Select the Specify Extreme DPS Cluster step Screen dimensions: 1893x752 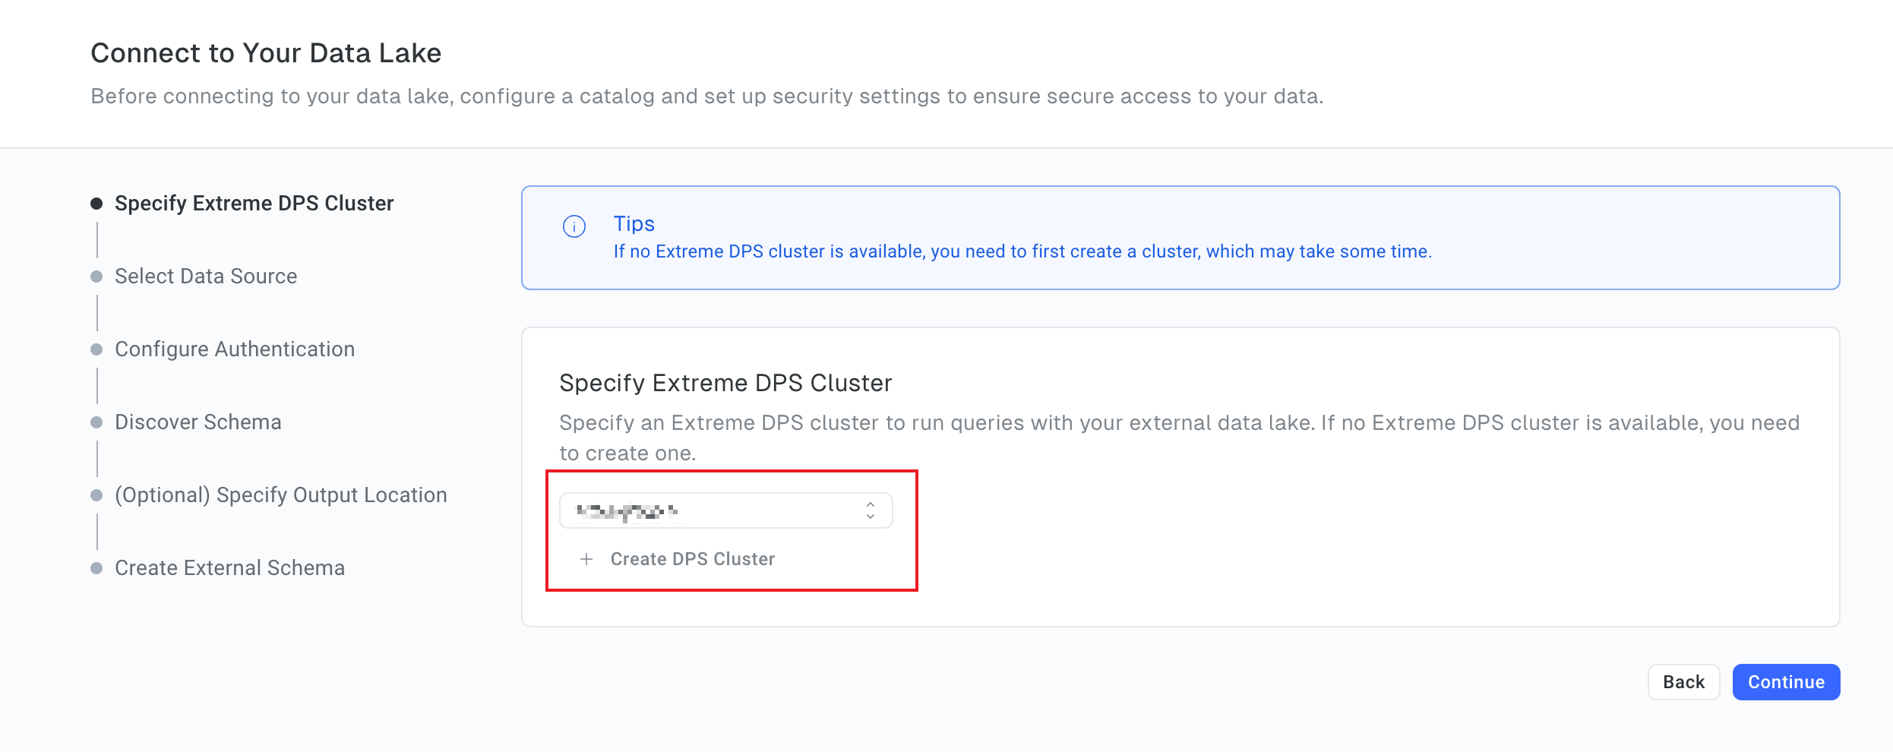tap(254, 204)
